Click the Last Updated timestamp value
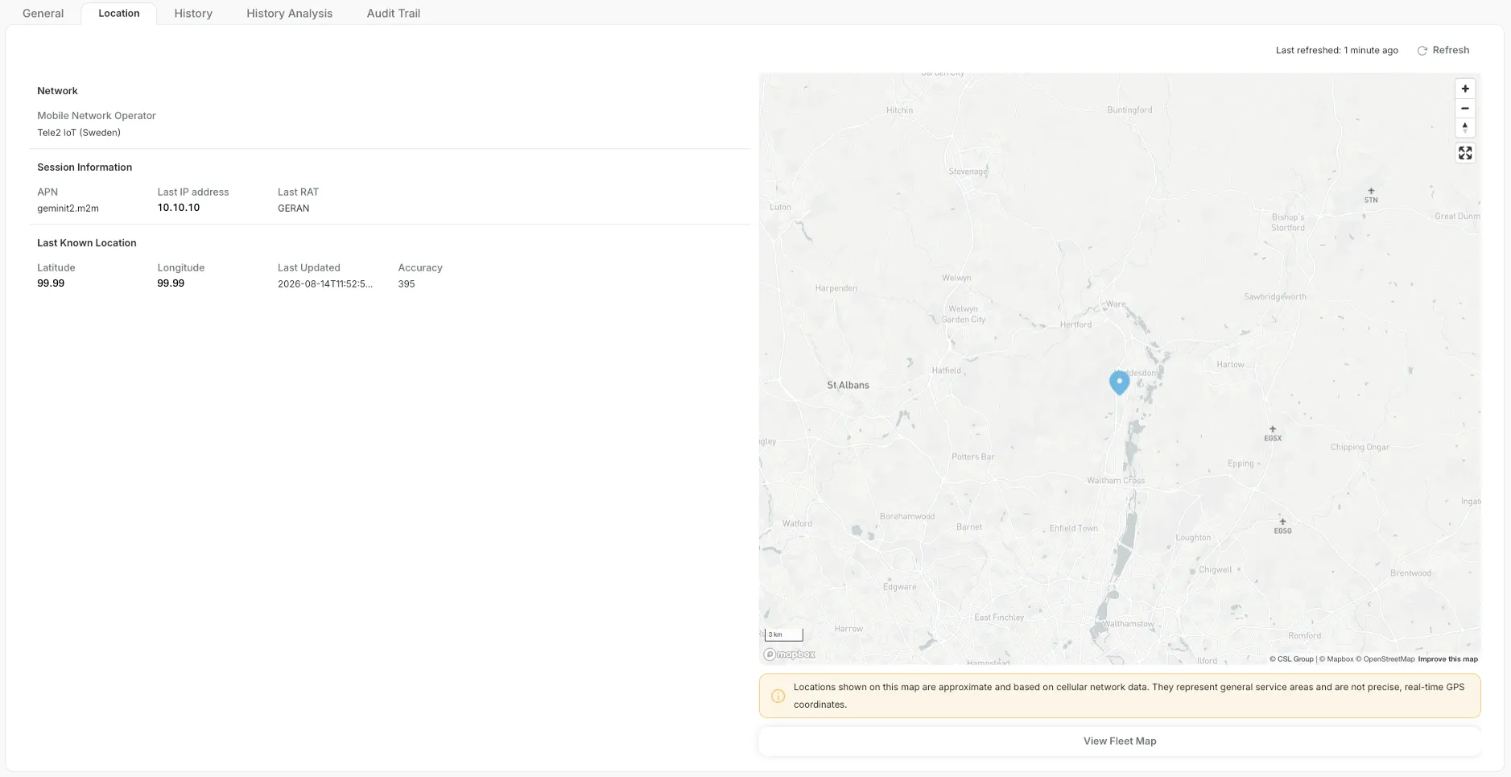This screenshot has height=777, width=1511. pyautogui.click(x=325, y=283)
